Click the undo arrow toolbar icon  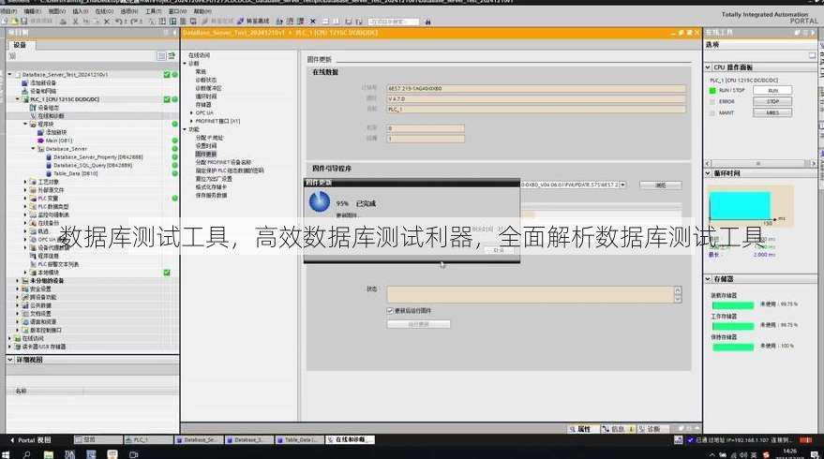click(x=118, y=22)
